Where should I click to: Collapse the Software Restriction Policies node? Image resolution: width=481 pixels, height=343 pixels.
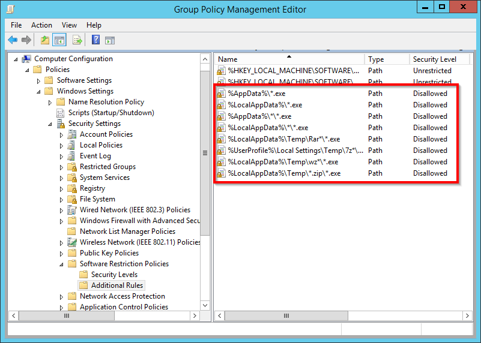point(61,264)
